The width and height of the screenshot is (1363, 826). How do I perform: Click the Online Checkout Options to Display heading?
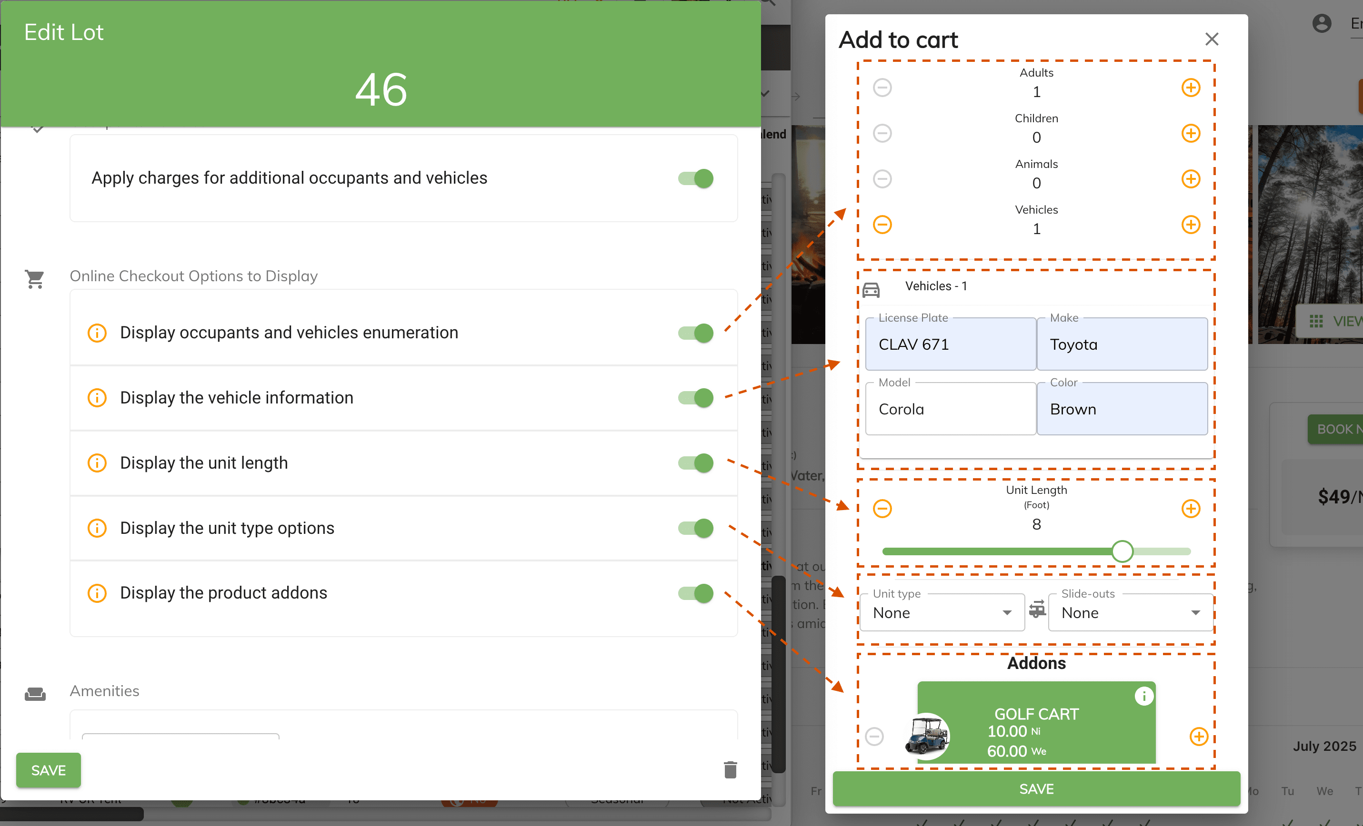pyautogui.click(x=194, y=275)
